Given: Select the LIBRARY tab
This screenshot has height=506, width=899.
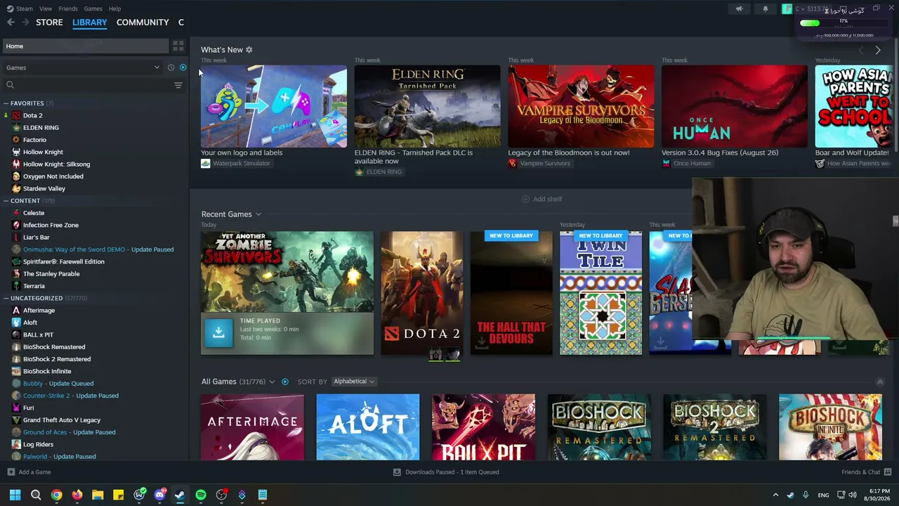Looking at the screenshot, I should tap(90, 22).
